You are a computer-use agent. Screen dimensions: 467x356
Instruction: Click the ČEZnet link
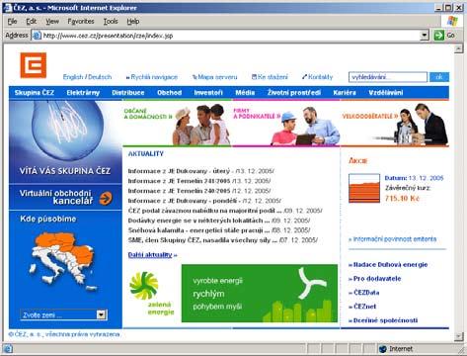coord(362,307)
